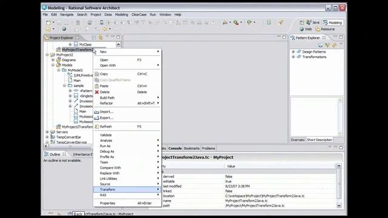
Task: Click the Save toolbar icon
Action: 59,22
